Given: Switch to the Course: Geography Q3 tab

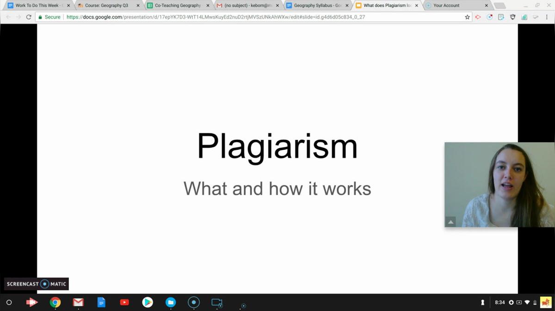Looking at the screenshot, I should pos(106,6).
